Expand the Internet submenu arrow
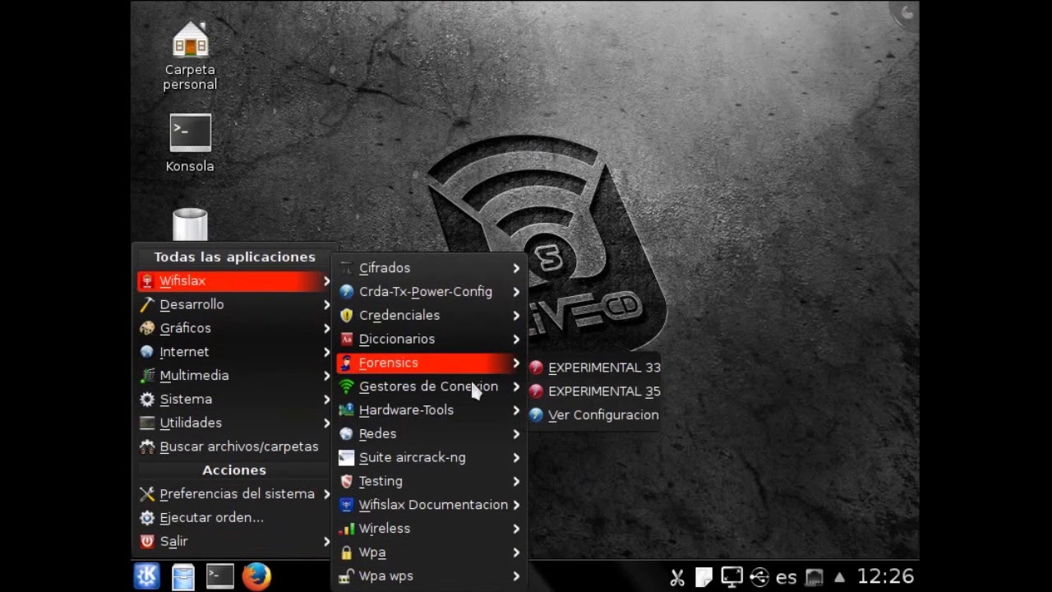1052x592 pixels. click(x=326, y=352)
